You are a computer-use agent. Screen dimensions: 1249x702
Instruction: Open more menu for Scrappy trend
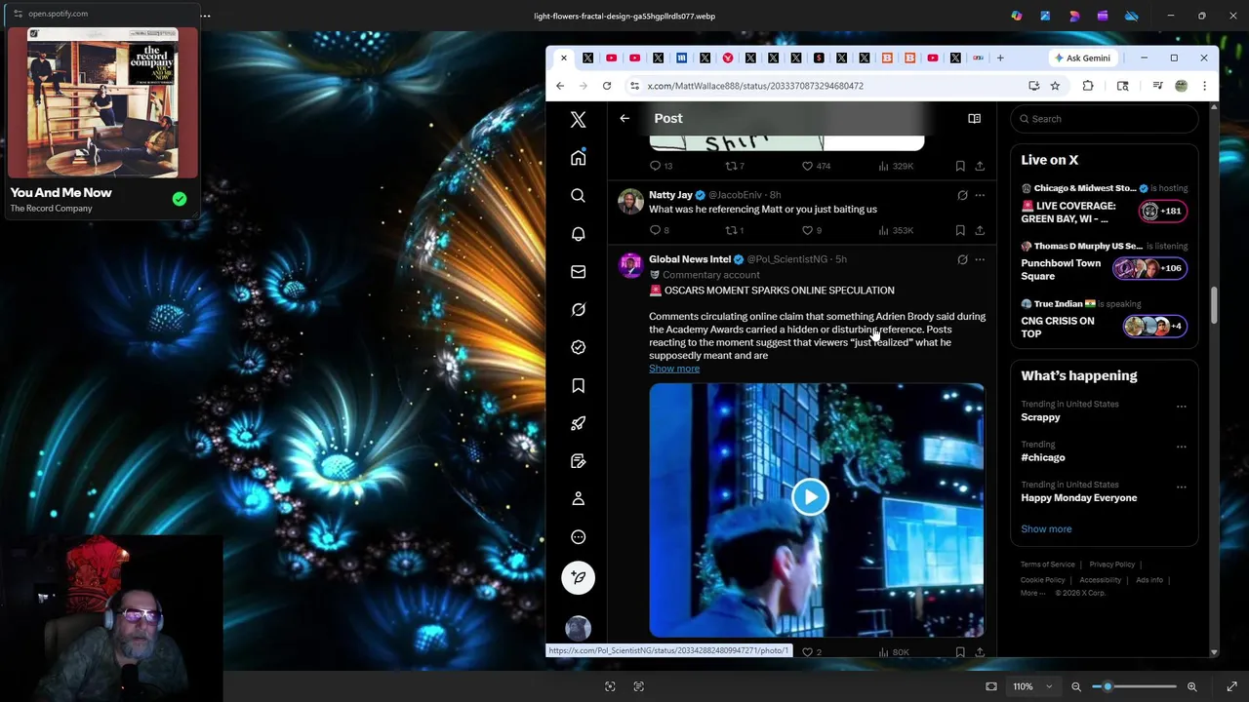click(1181, 407)
